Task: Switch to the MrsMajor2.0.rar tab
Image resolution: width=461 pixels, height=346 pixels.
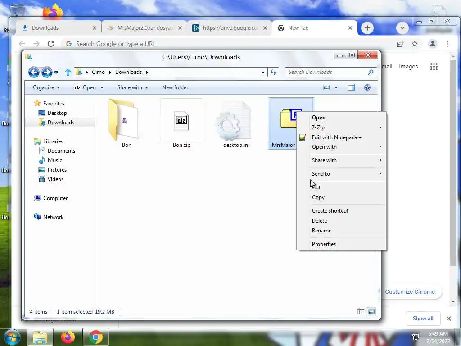Action: click(144, 28)
